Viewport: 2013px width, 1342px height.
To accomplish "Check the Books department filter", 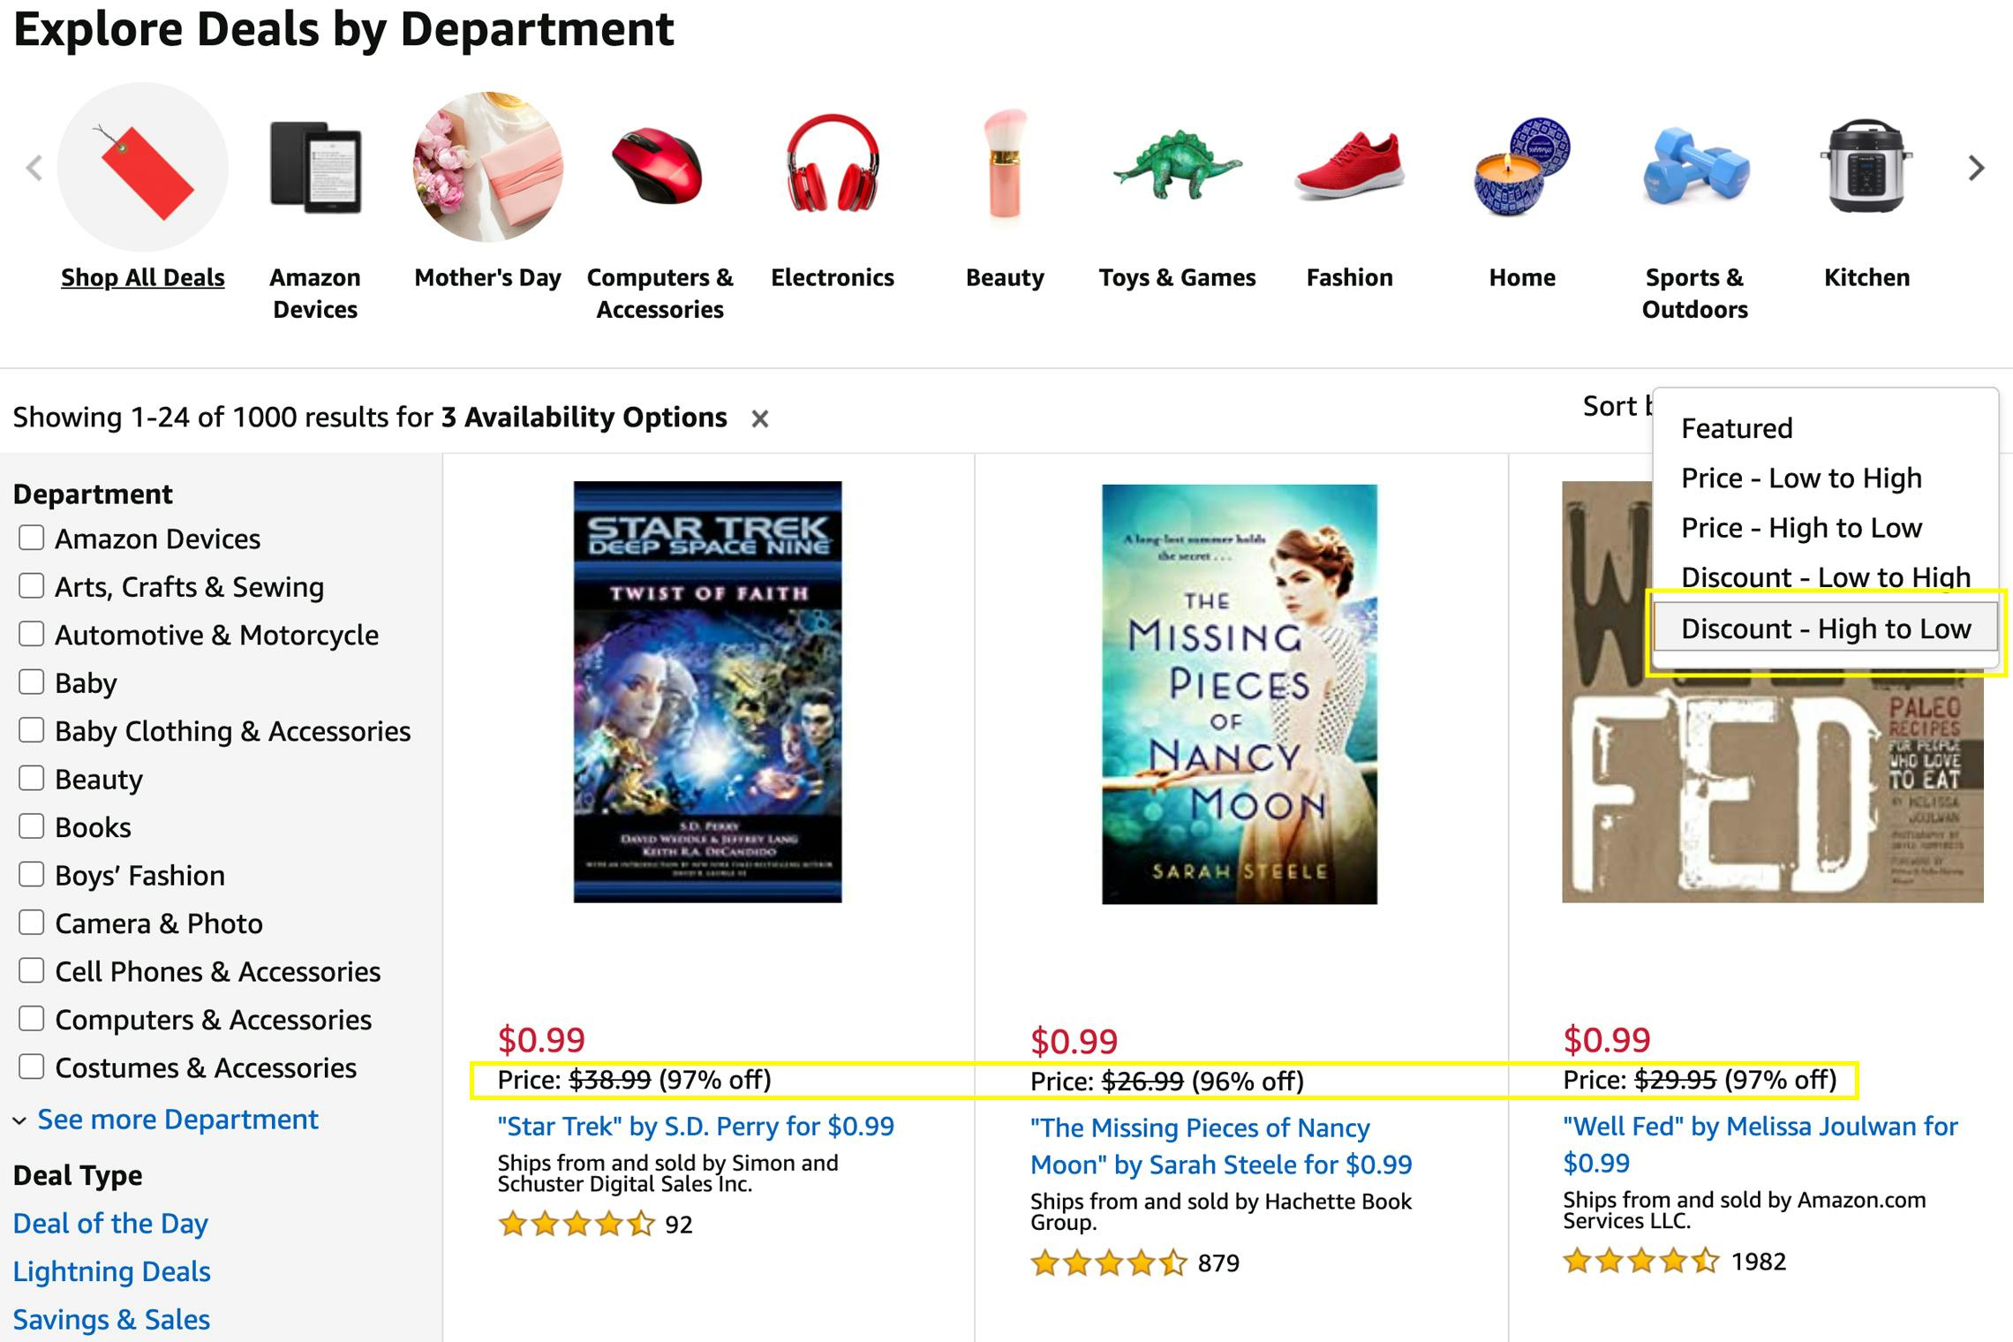I will (32, 826).
